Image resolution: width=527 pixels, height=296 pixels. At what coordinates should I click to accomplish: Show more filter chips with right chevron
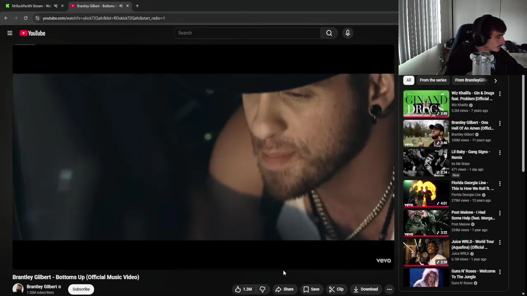tap(495, 81)
